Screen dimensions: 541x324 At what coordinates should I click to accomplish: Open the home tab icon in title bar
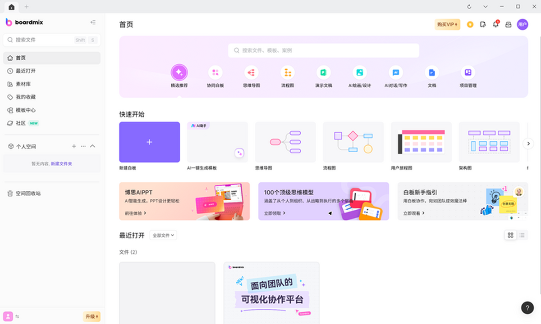click(x=11, y=6)
